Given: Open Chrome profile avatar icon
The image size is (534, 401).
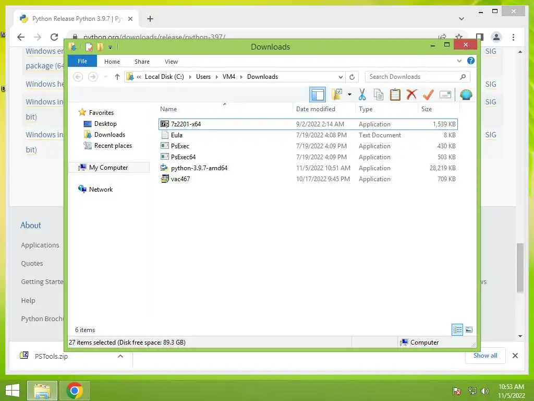Looking at the screenshot, I should pyautogui.click(x=496, y=37).
